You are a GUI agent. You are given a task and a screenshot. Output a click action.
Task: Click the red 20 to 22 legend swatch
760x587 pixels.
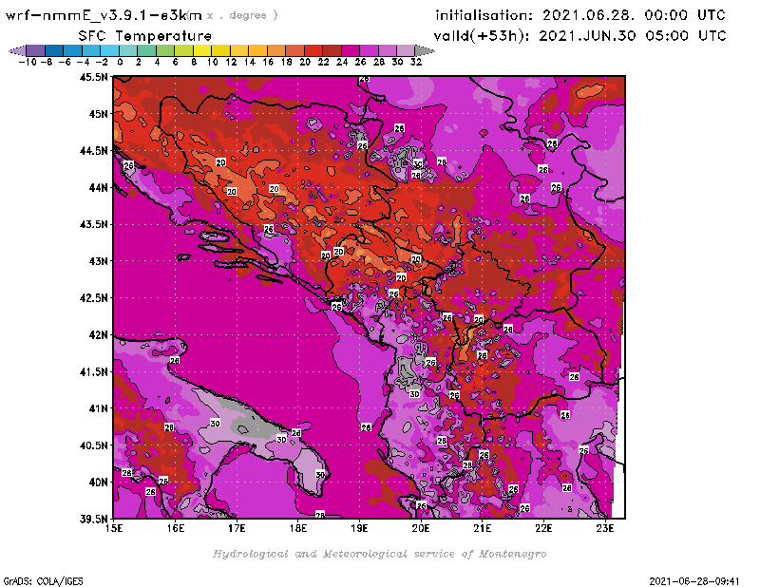[313, 50]
